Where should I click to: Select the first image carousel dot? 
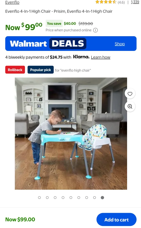click(x=39, y=198)
